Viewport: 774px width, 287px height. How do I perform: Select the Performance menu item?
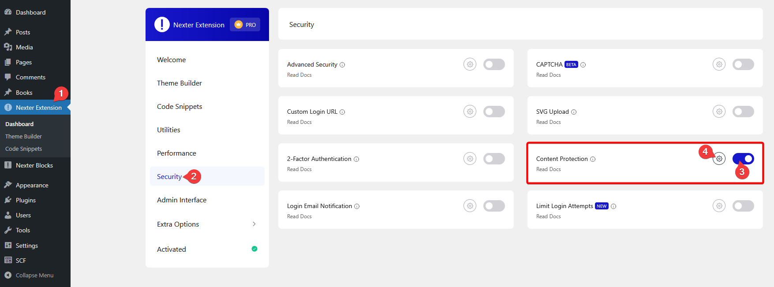pos(176,153)
